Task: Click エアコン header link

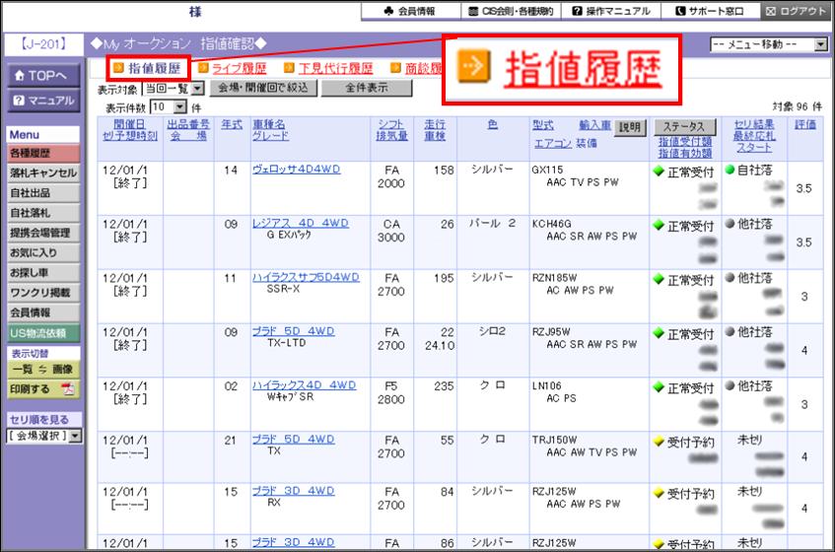Action: tap(553, 143)
